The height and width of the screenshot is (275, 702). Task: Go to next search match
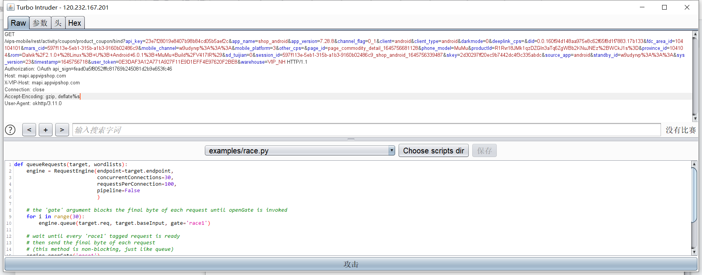(x=62, y=130)
